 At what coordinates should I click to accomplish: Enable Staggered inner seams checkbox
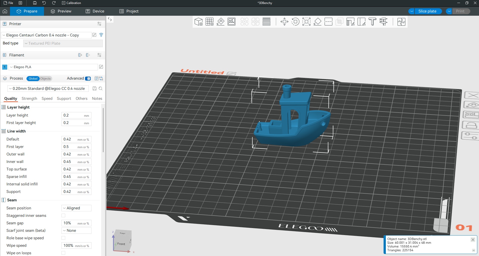(63, 216)
